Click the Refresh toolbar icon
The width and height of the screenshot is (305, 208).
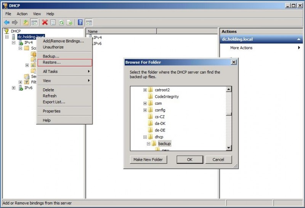pyautogui.click(x=61, y=22)
